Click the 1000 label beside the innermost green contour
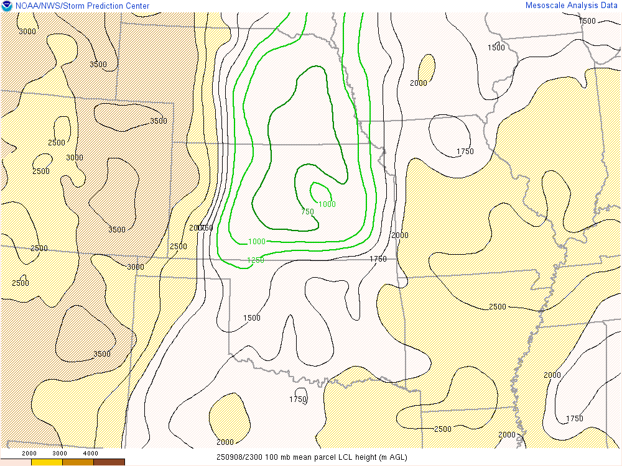Image resolution: width=622 pixels, height=466 pixels. click(x=327, y=204)
